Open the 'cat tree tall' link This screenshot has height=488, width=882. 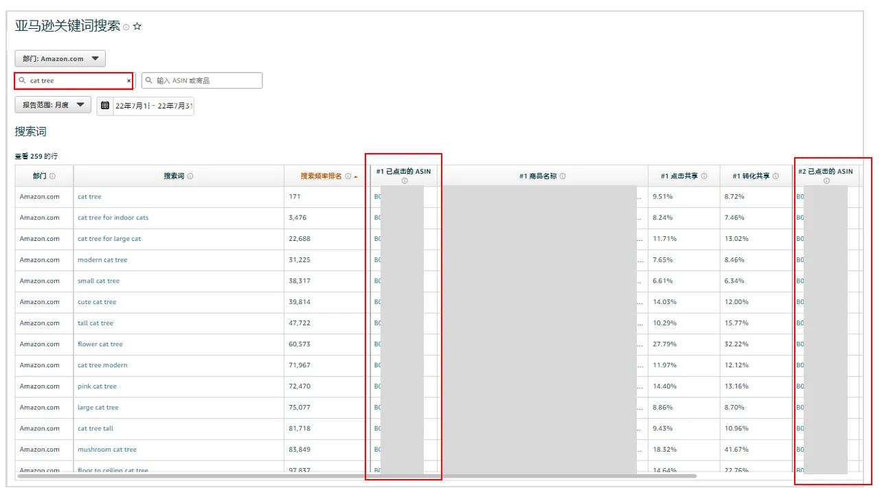[95, 428]
